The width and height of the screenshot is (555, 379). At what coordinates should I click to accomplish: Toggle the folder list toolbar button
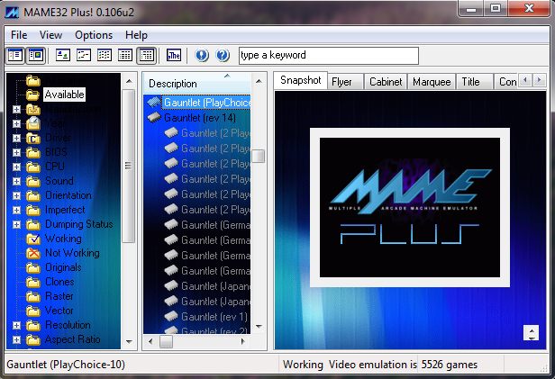[15, 55]
